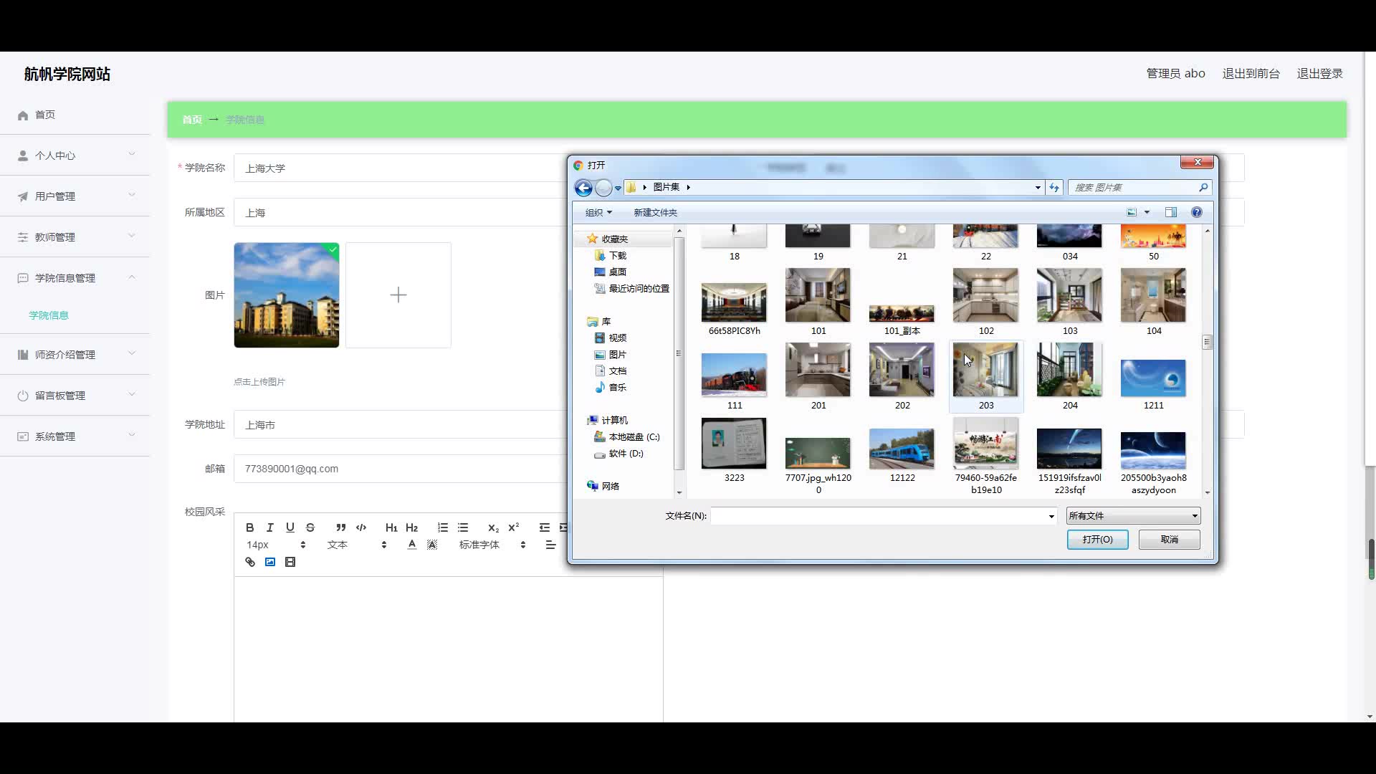Toggle bold formatting in the editor
Image resolution: width=1376 pixels, height=774 pixels.
(249, 527)
